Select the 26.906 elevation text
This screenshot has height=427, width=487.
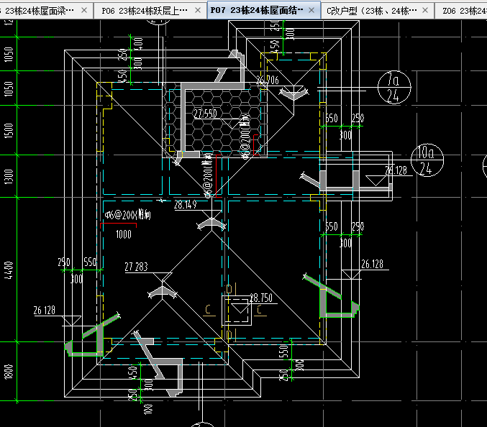pos(267,80)
